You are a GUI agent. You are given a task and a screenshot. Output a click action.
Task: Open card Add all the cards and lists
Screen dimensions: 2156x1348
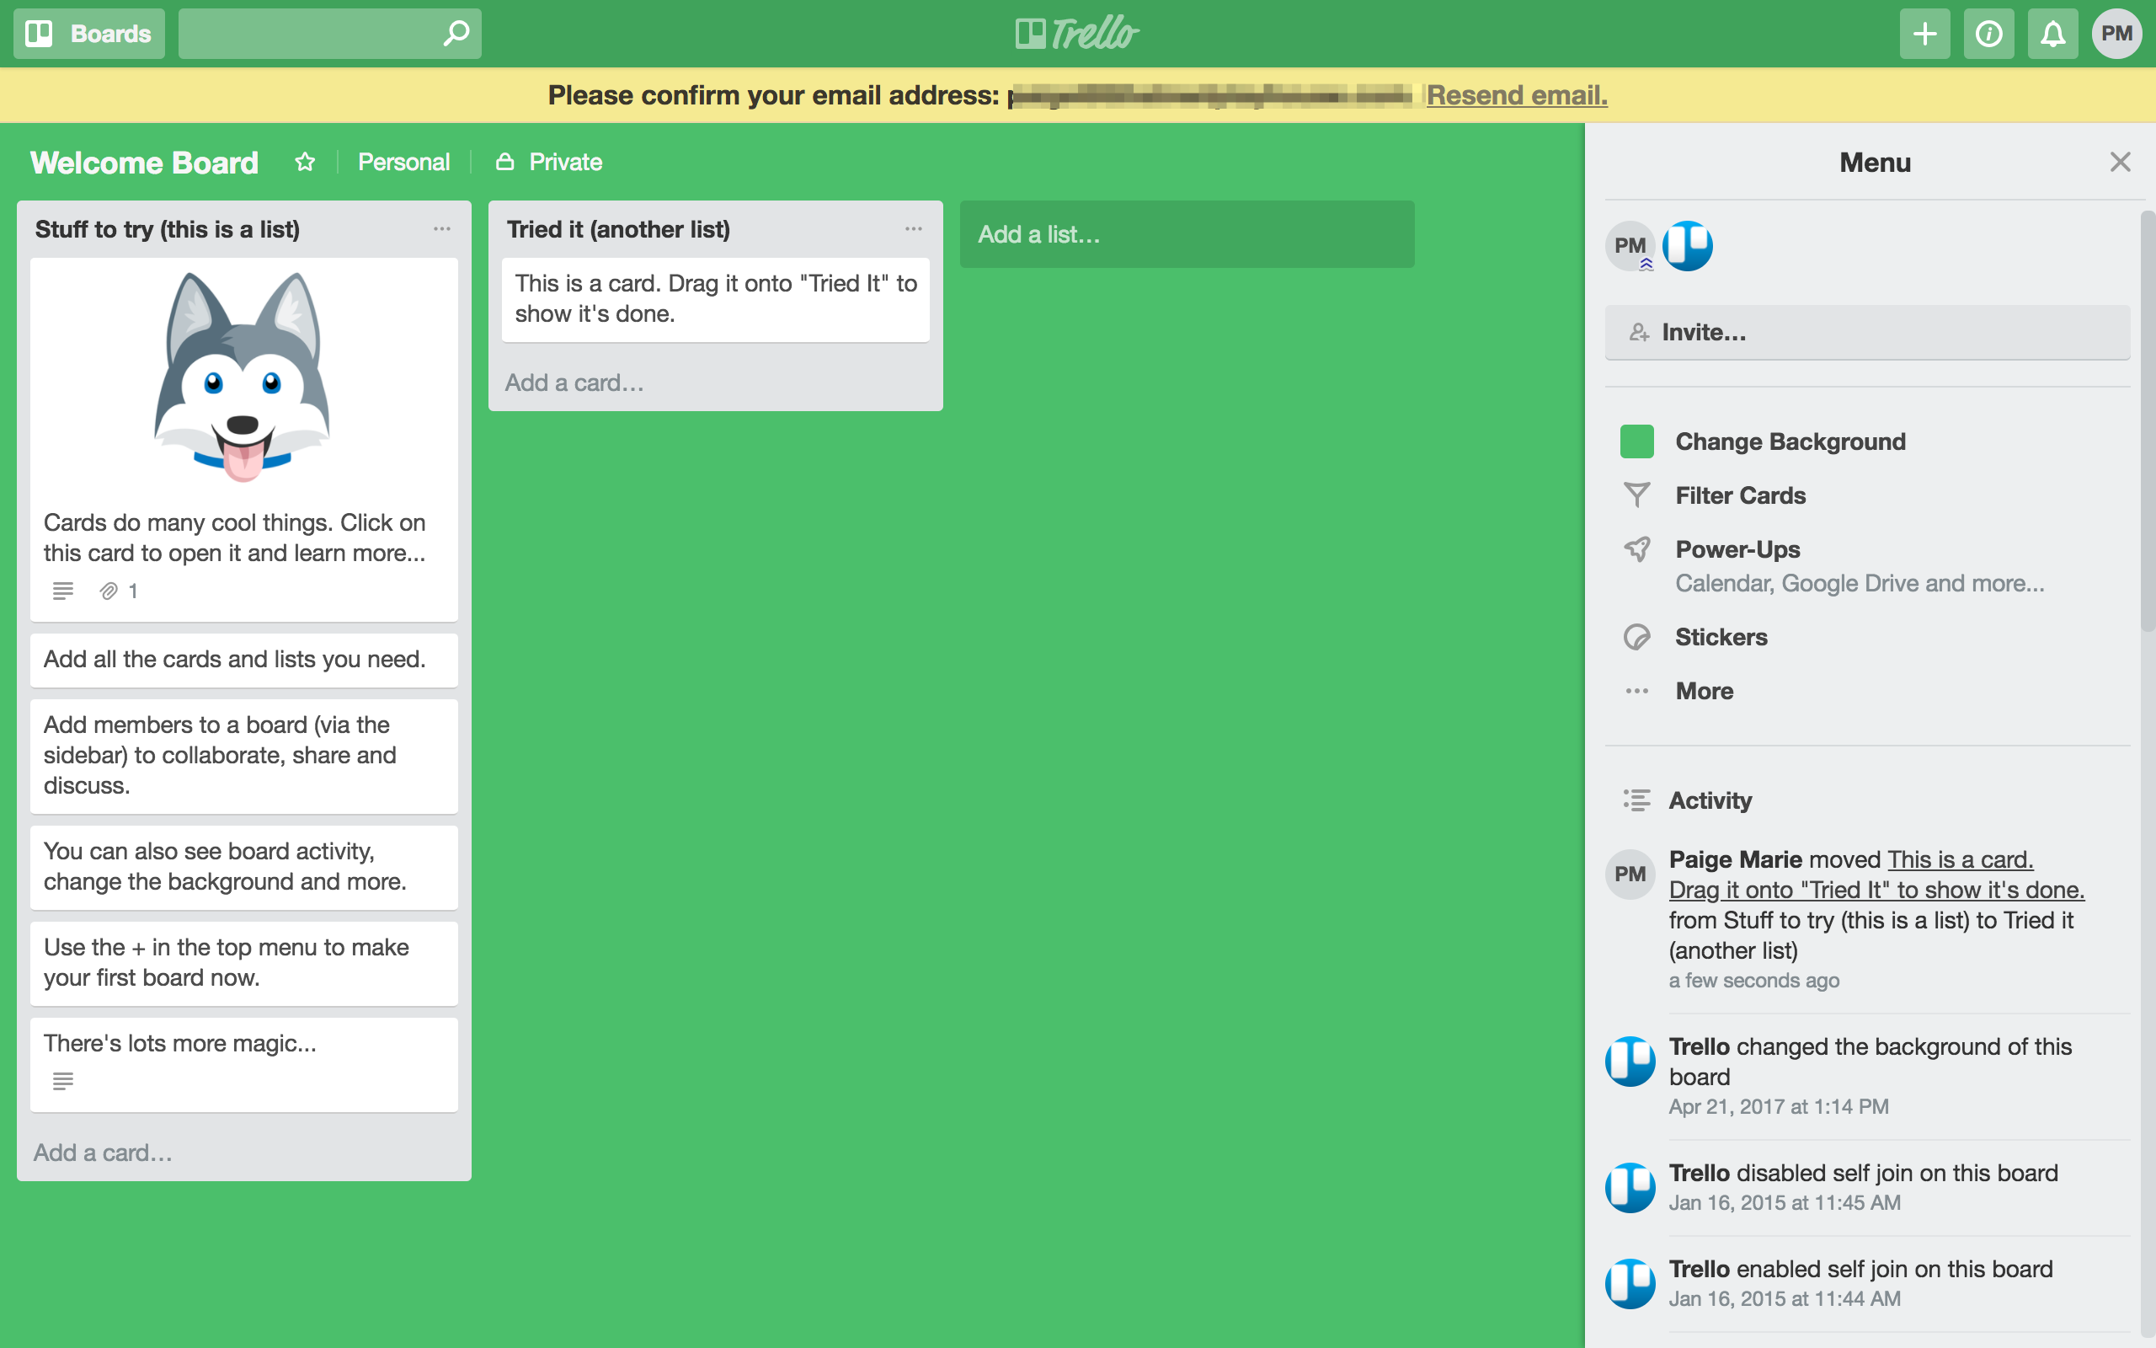244,660
